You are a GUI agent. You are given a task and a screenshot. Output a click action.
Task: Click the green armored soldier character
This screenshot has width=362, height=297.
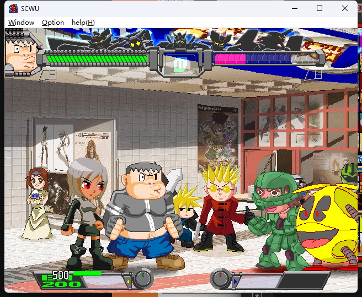pos(274,219)
